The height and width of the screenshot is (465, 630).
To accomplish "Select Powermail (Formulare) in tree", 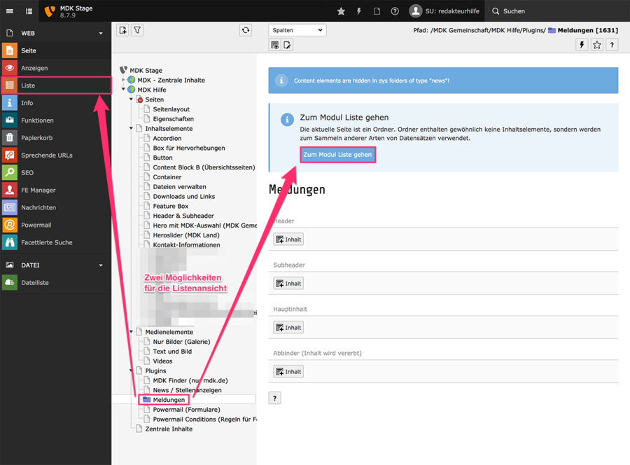I will 186,410.
